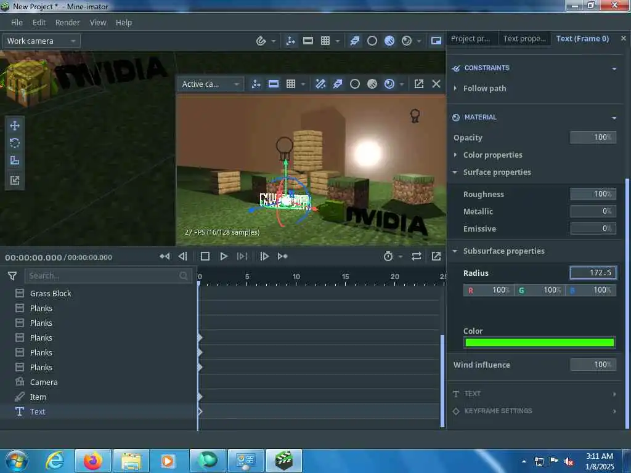Click keyframe marker on Item row
631x473 pixels.
pos(200,397)
